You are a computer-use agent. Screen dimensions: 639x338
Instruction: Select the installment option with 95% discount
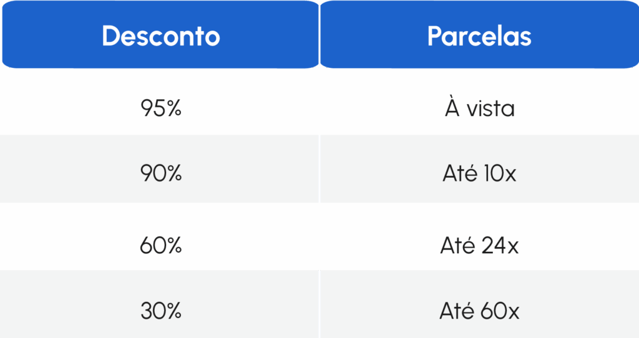[x=479, y=109]
